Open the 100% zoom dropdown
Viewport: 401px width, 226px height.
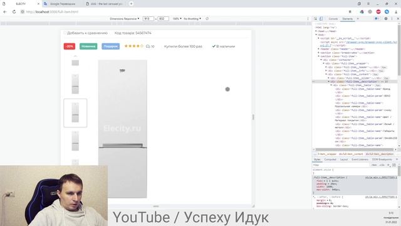pos(177,19)
